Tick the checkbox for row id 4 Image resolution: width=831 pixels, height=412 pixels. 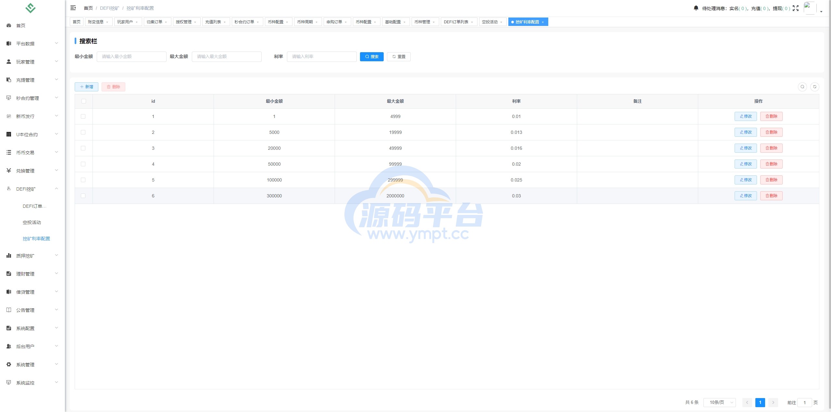83,164
